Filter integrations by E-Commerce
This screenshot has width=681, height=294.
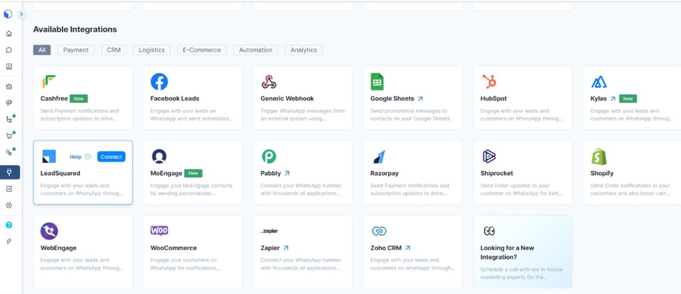click(202, 50)
